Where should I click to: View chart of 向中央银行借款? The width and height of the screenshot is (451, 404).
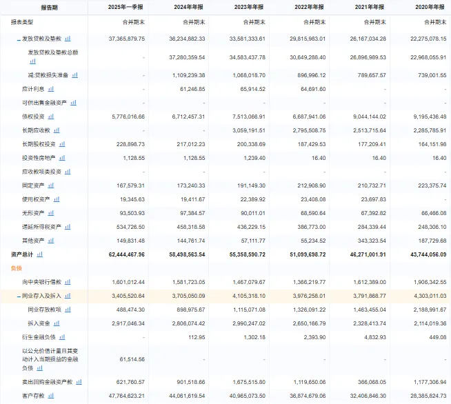(x=68, y=282)
